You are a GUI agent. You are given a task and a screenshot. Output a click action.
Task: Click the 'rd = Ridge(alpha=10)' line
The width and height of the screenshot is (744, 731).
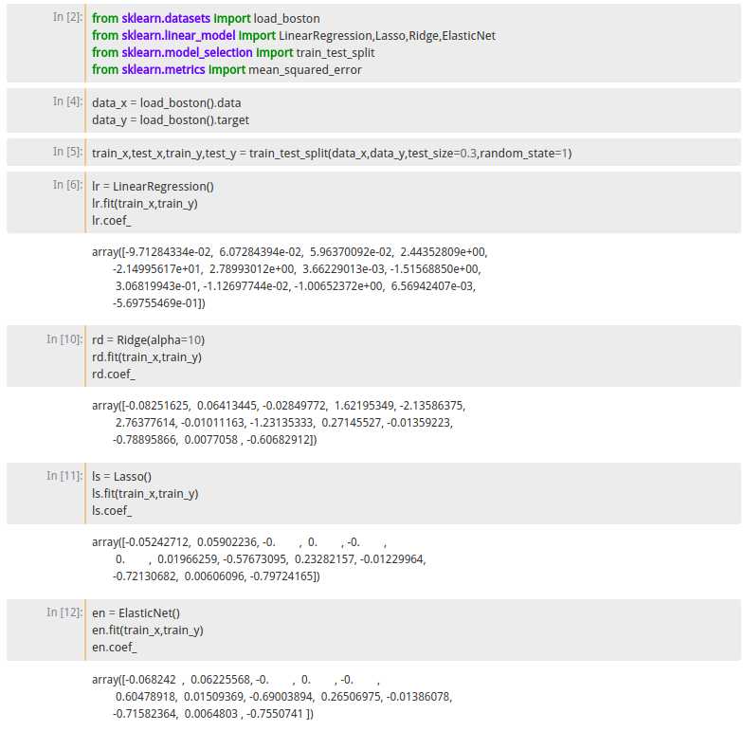click(x=149, y=340)
